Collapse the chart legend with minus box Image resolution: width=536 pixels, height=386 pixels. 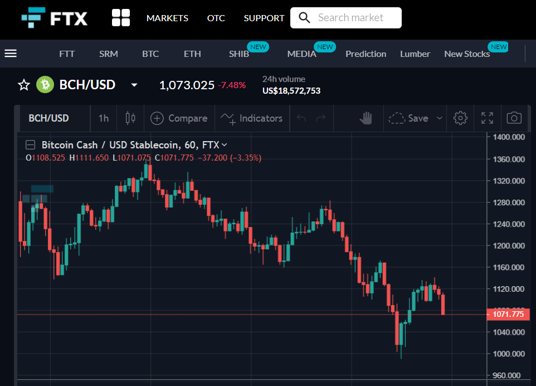[x=31, y=145]
